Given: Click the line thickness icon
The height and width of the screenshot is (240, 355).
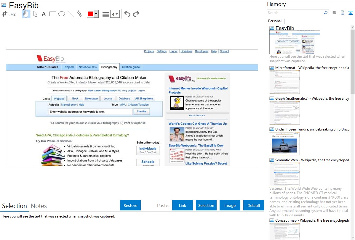Looking at the screenshot, I should (106, 14).
